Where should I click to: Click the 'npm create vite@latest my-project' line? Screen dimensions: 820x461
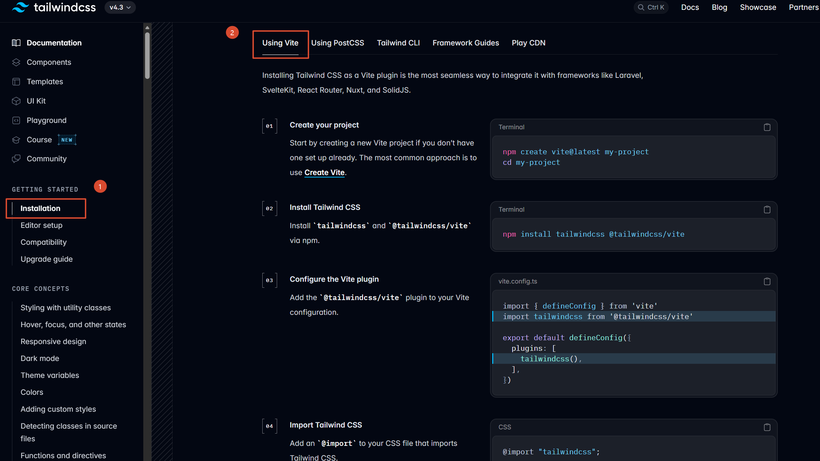[576, 152]
